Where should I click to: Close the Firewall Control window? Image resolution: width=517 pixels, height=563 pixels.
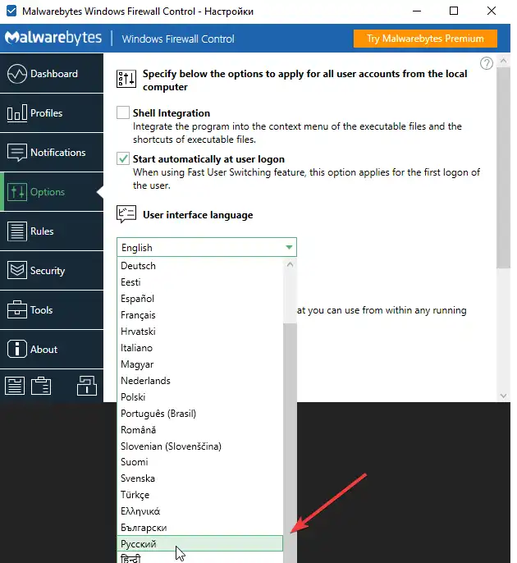[x=491, y=11]
